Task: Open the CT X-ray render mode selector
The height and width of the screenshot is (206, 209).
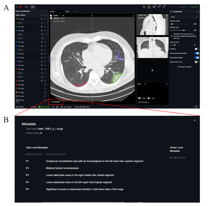Action: [x=144, y=102]
